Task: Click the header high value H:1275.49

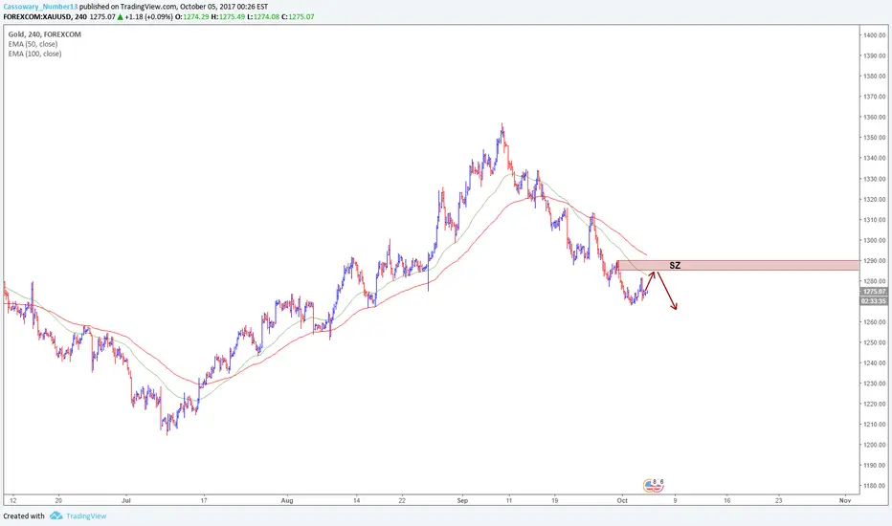Action: tap(228, 17)
